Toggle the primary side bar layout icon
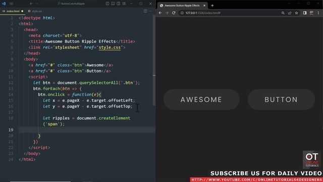Image resolution: width=323 pixels, height=182 pixels. pyautogui.click(x=107, y=4)
